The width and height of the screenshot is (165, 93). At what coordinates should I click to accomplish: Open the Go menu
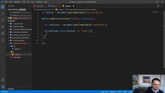28,2
